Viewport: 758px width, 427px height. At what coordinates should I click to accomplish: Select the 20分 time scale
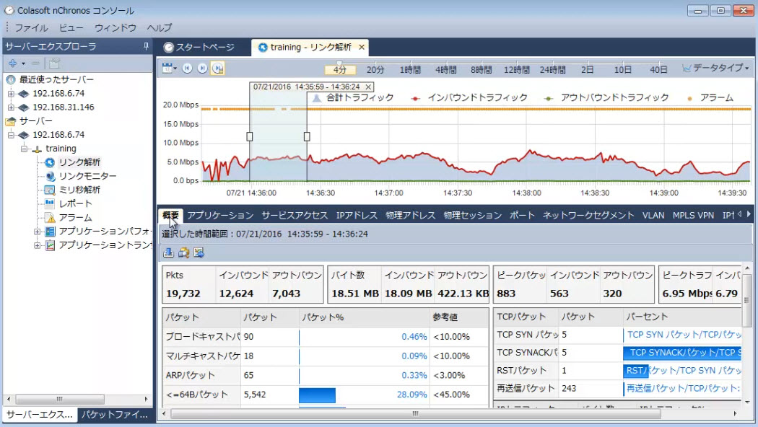click(x=375, y=70)
